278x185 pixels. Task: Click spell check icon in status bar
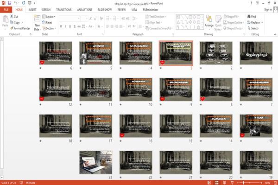coord(21,183)
